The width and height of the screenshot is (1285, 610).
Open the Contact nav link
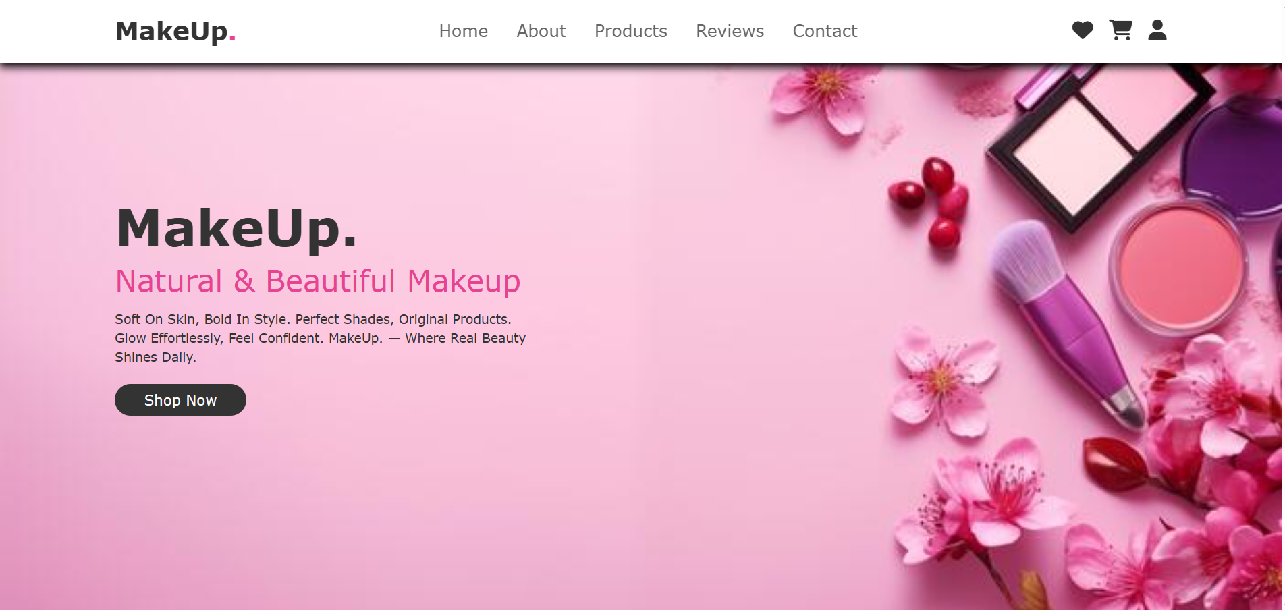[x=825, y=31]
